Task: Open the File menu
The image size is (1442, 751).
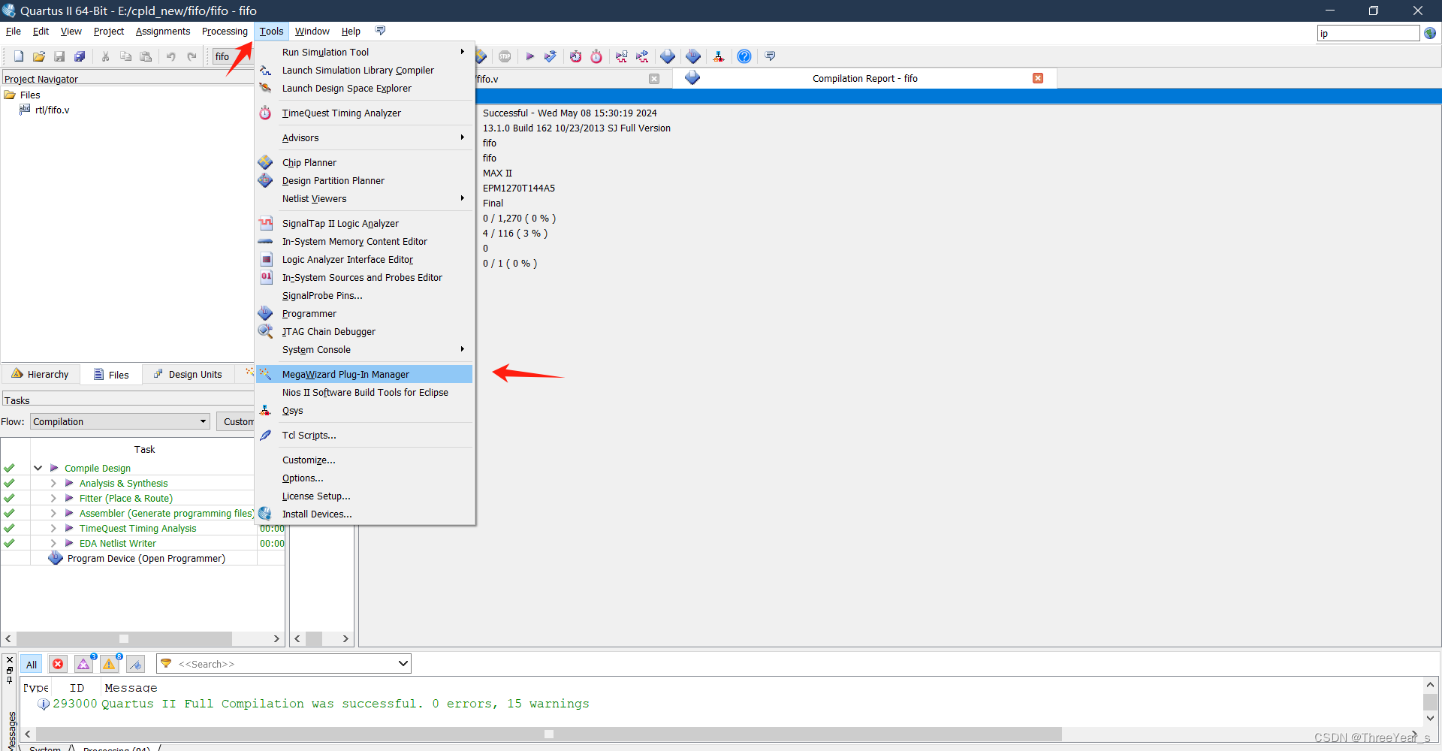Action: [14, 31]
